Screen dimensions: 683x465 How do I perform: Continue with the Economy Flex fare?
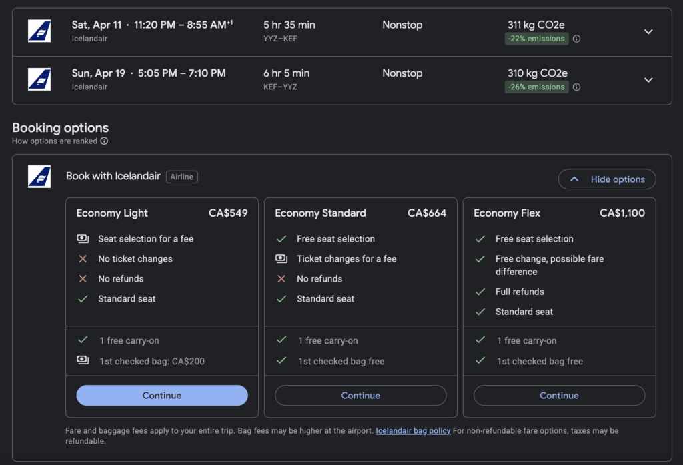(559, 396)
